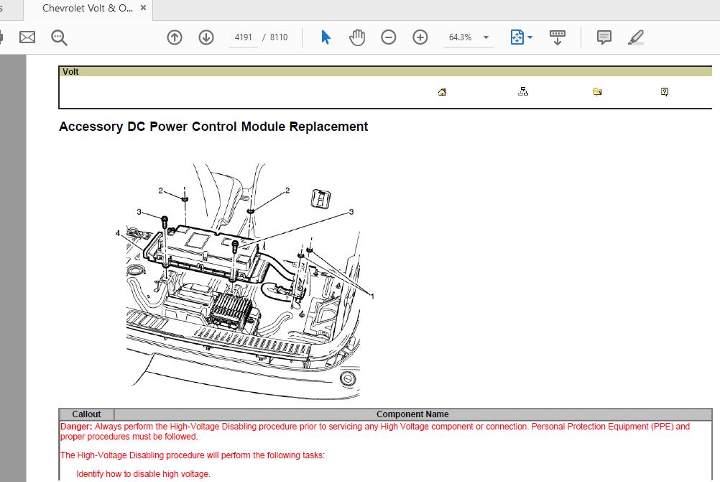The width and height of the screenshot is (720, 482).
Task: Click the Component Name column header
Action: click(412, 414)
